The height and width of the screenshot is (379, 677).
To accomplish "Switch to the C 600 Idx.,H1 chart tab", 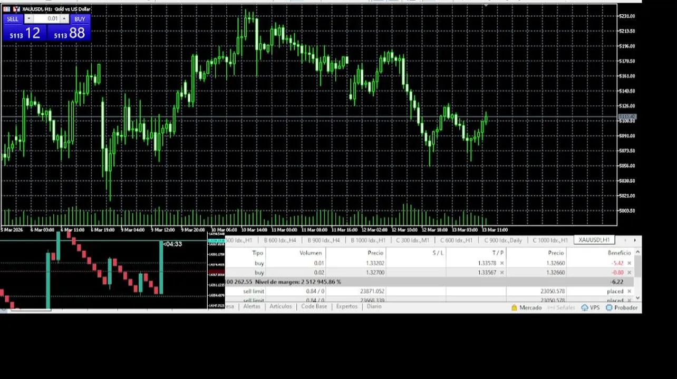I will point(457,240).
